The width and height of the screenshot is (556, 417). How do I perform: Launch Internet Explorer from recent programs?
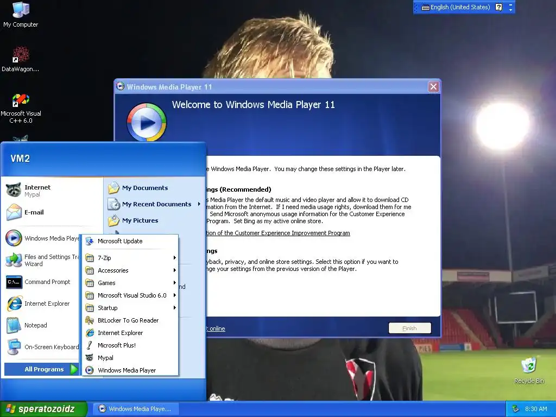(42, 304)
